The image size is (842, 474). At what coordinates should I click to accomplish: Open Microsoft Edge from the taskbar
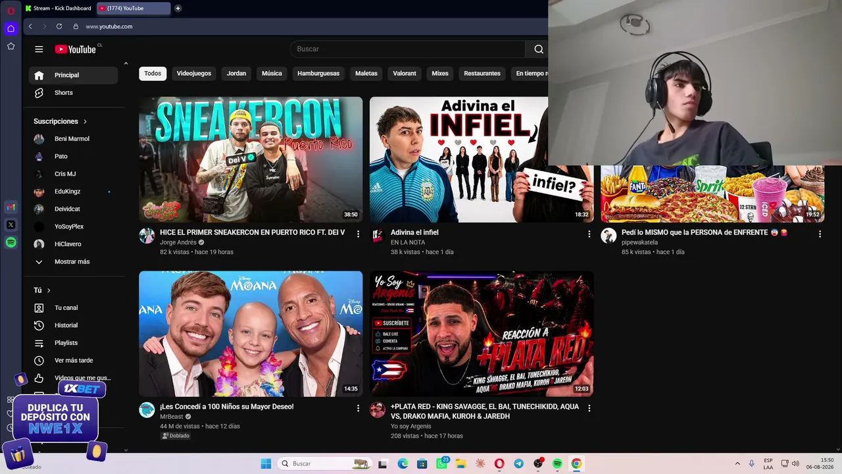point(403,463)
